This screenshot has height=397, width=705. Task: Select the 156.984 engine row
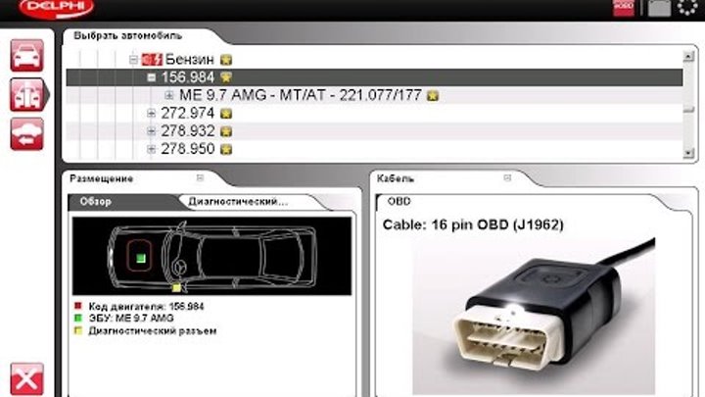pyautogui.click(x=374, y=77)
